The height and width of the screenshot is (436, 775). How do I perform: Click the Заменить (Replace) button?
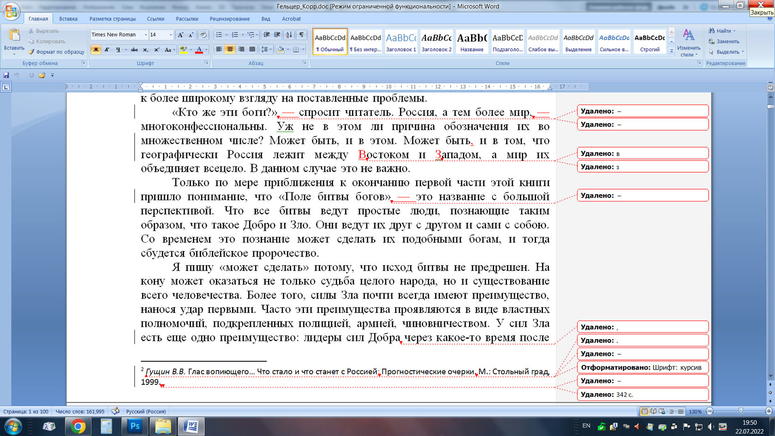[x=724, y=41]
